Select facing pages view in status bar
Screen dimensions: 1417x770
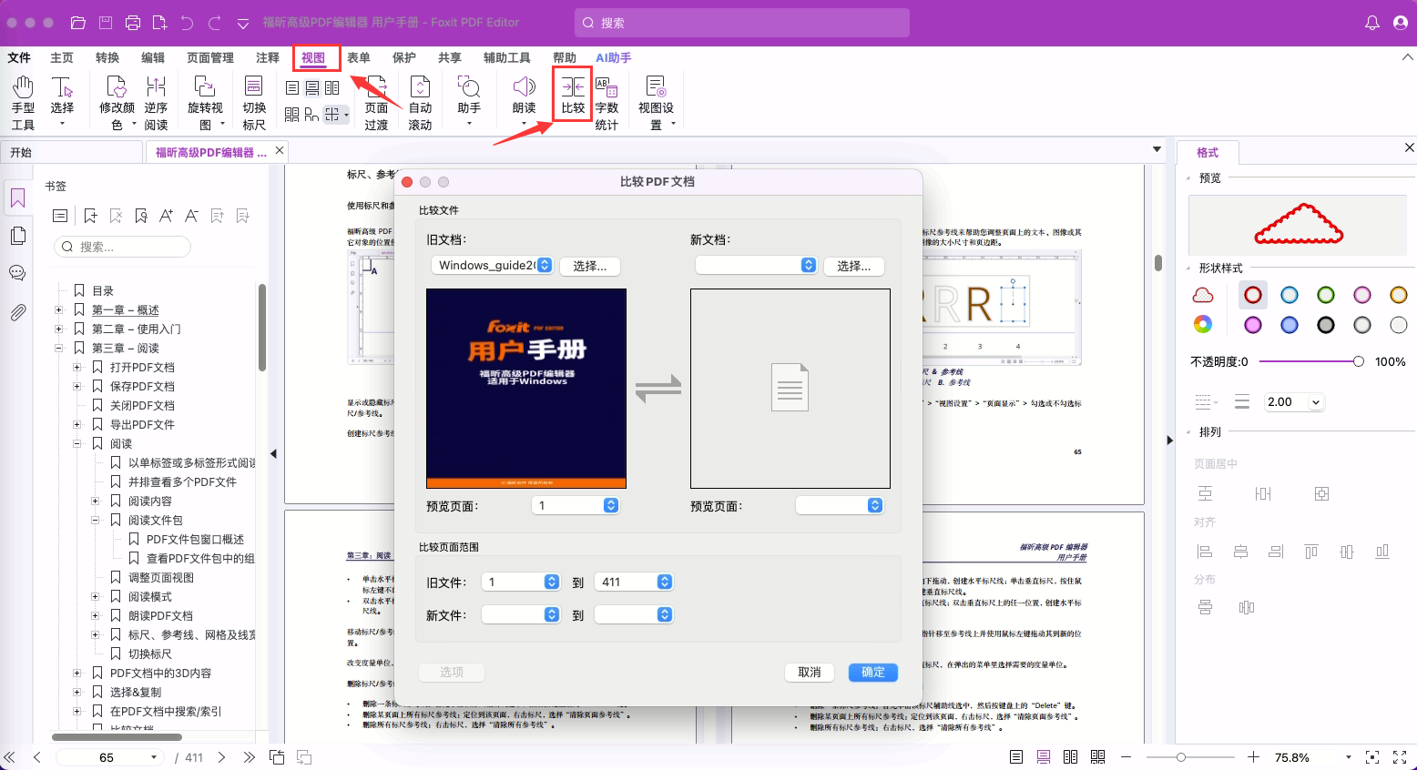pos(1071,757)
